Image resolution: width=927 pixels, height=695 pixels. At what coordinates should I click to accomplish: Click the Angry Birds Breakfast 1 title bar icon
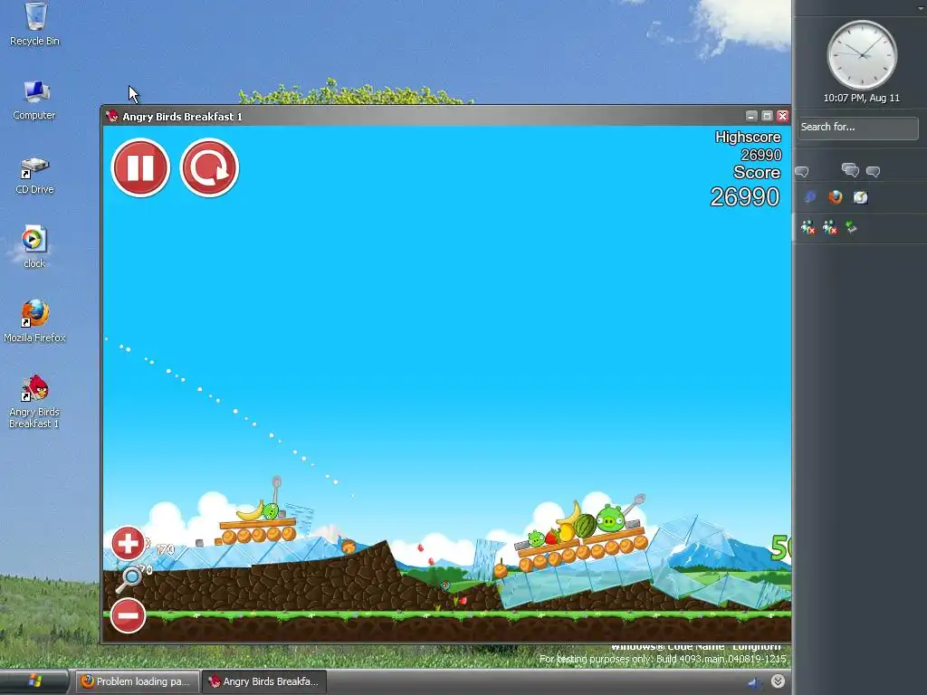(x=111, y=116)
